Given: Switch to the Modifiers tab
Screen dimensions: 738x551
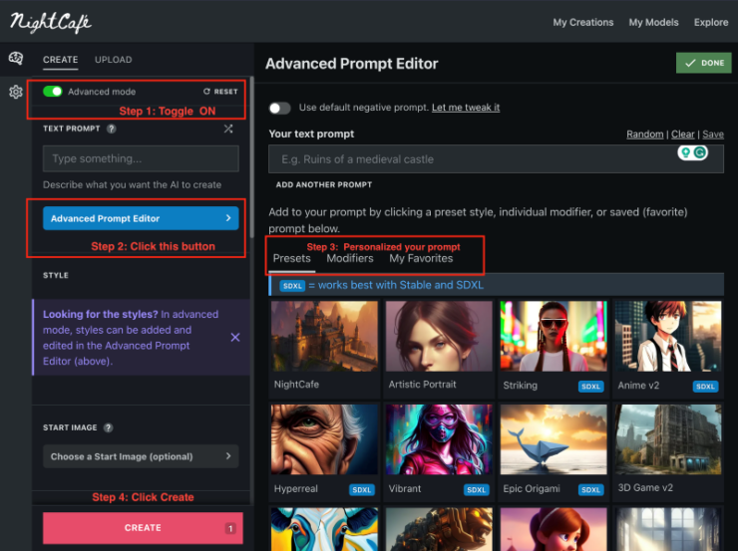Looking at the screenshot, I should 350,258.
